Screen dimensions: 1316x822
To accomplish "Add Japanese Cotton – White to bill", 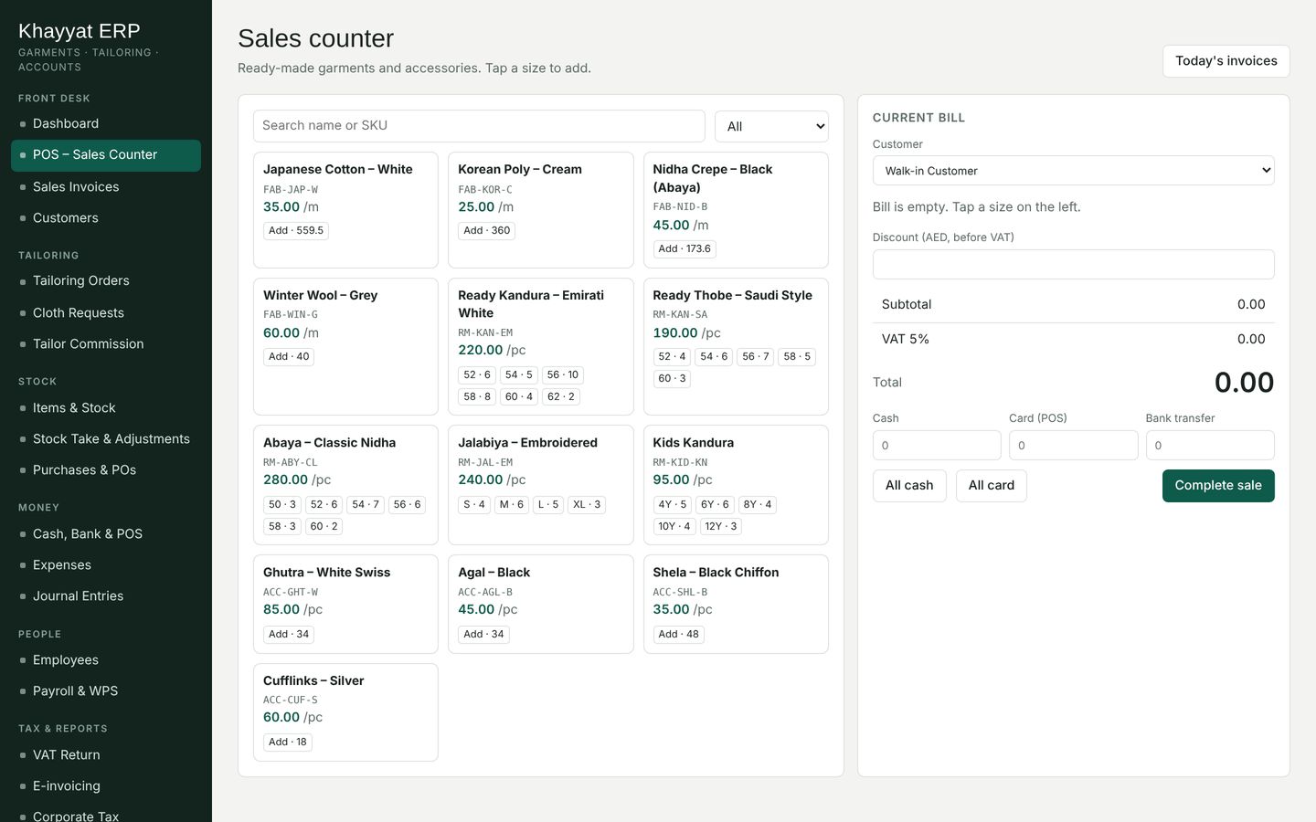I will (296, 231).
